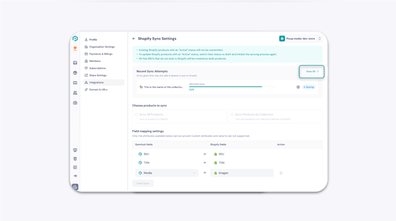This screenshot has height=221, width=396.
Task: Click the Images Shopify field box
Action: [x=242, y=173]
